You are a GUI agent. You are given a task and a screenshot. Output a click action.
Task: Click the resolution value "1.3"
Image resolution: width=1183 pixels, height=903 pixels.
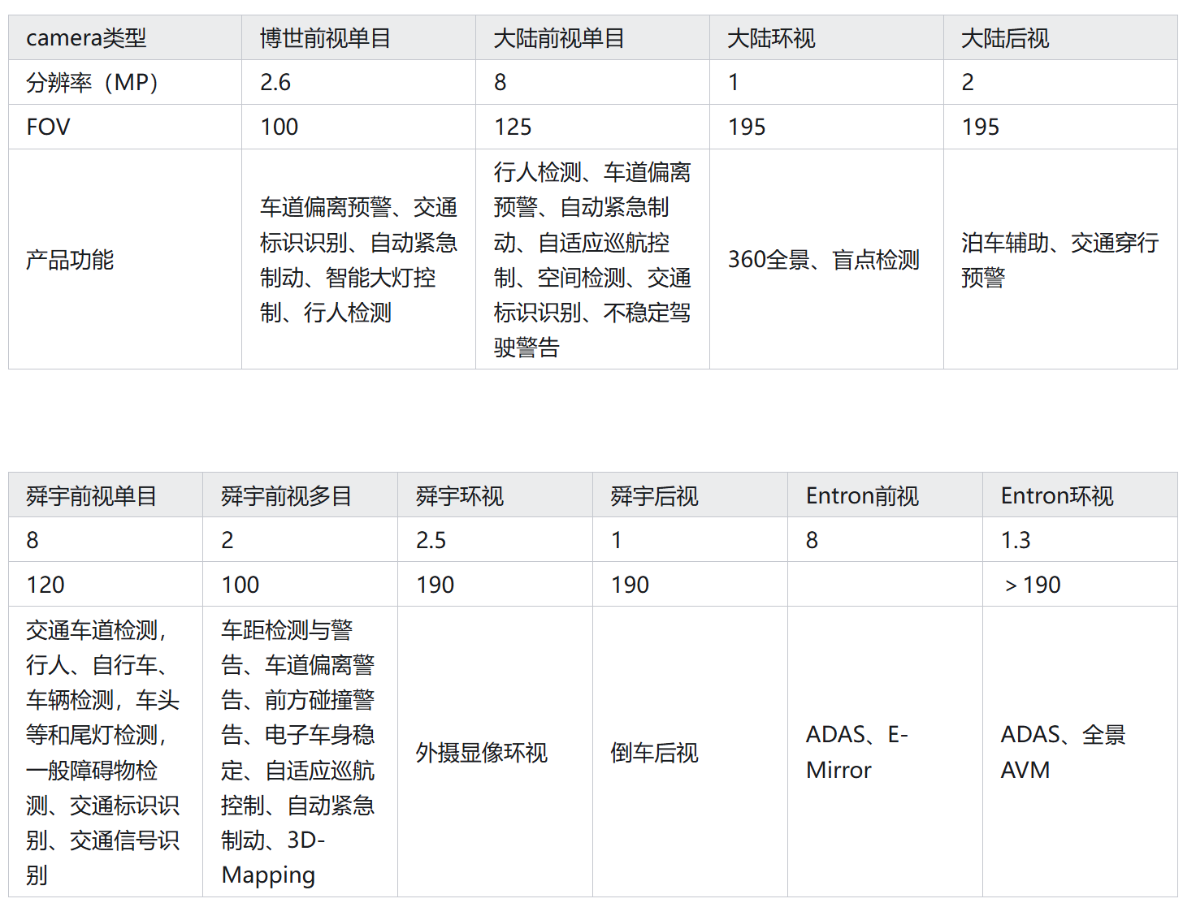point(1080,540)
